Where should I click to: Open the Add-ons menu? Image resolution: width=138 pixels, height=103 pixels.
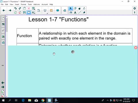coord(37,4)
